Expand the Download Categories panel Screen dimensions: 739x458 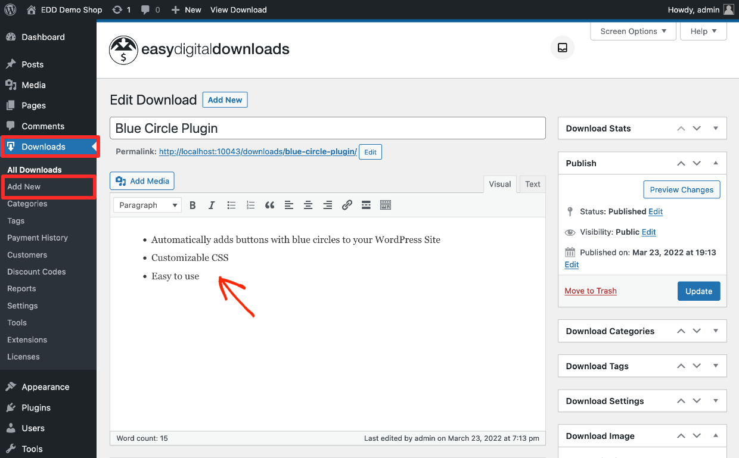[x=716, y=331]
